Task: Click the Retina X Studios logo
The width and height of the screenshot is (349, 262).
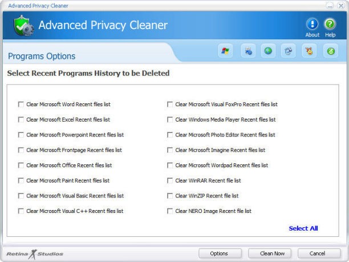Action: click(35, 254)
